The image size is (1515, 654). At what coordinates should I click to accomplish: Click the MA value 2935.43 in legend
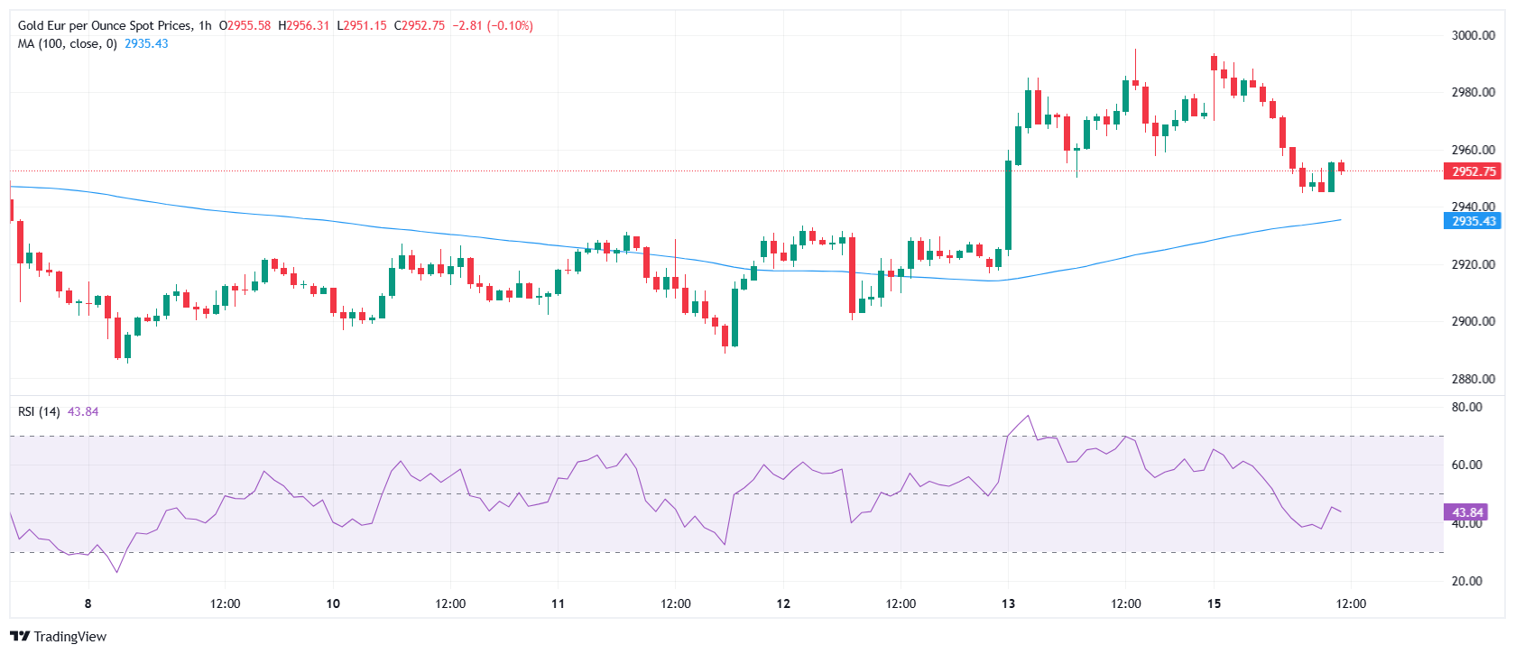coord(146,43)
